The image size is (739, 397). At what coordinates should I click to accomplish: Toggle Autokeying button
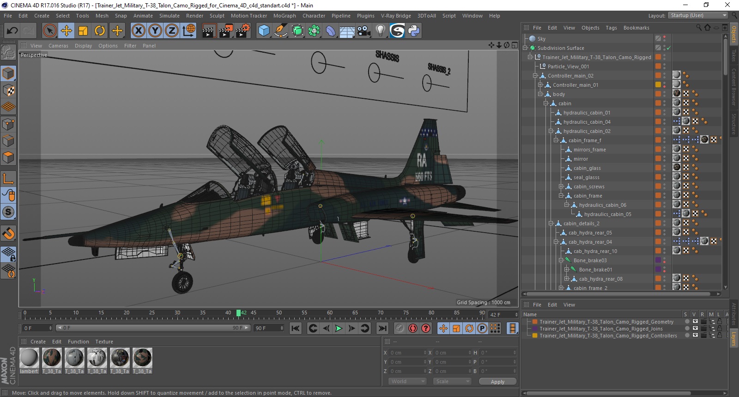pos(413,328)
